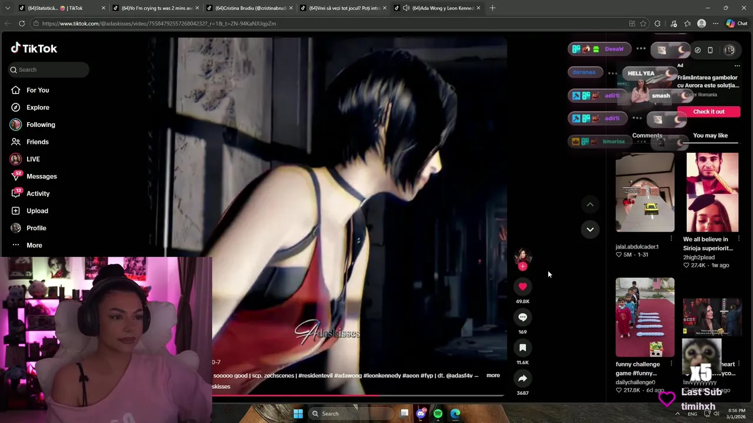This screenshot has height=423, width=753.
Task: Open the Sirioja superiority video thumbnail
Action: pos(712,192)
